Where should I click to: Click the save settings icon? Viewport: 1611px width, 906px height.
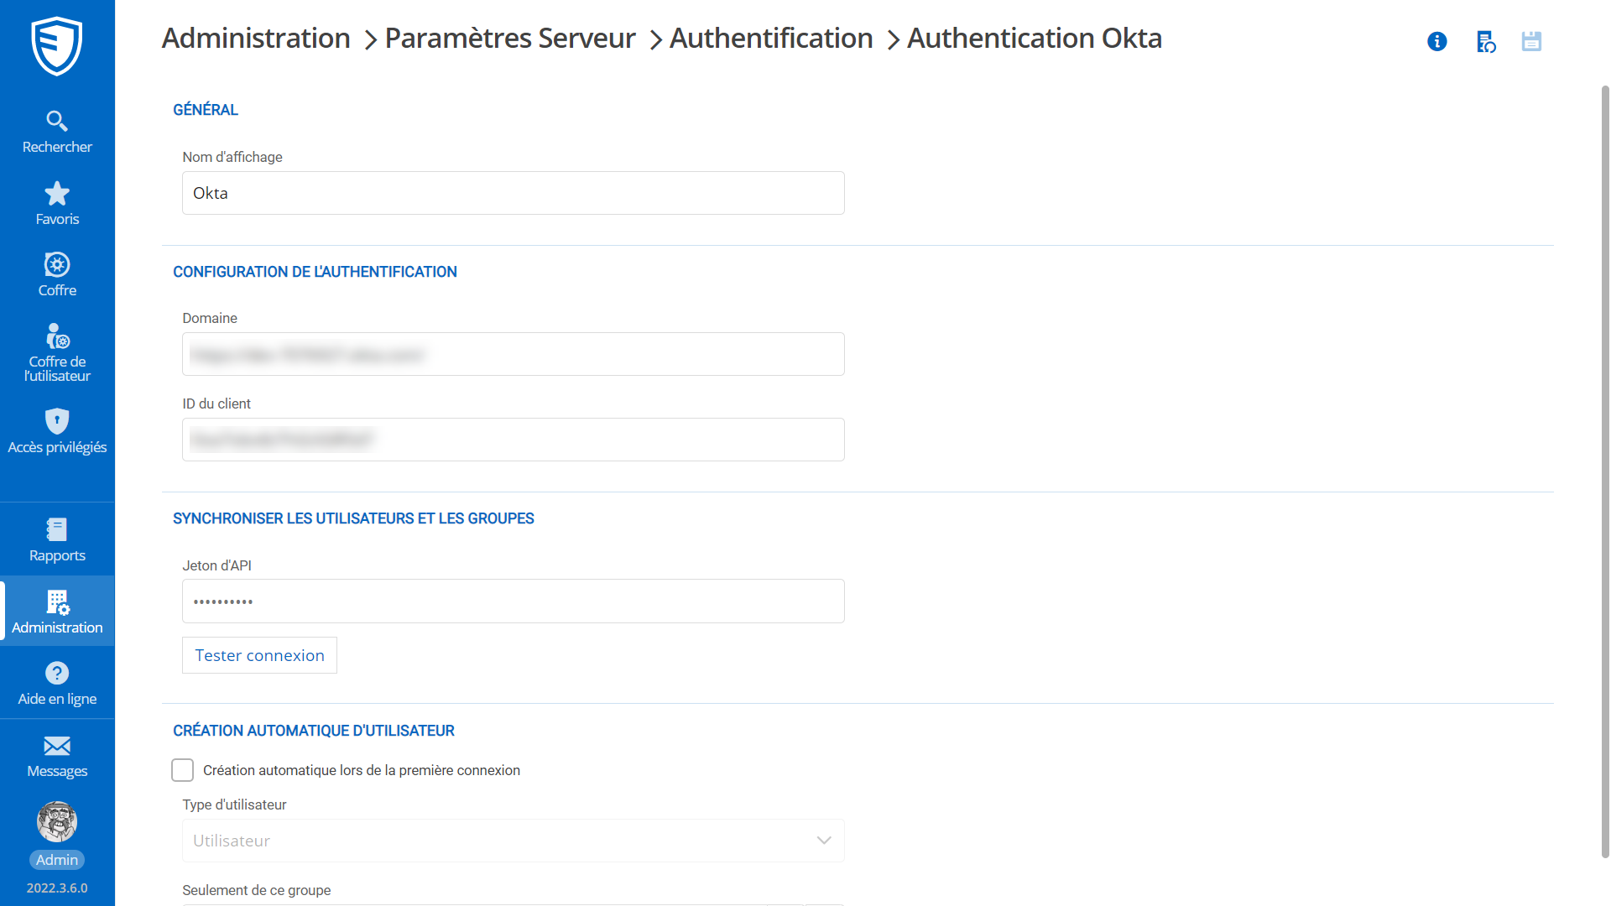[x=1531, y=41]
